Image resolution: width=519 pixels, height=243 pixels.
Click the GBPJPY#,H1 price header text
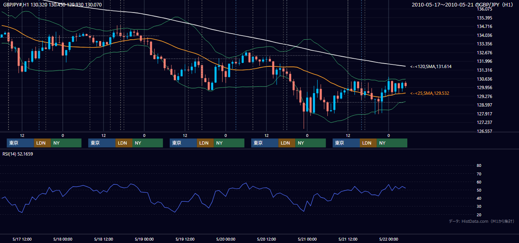(52, 5)
